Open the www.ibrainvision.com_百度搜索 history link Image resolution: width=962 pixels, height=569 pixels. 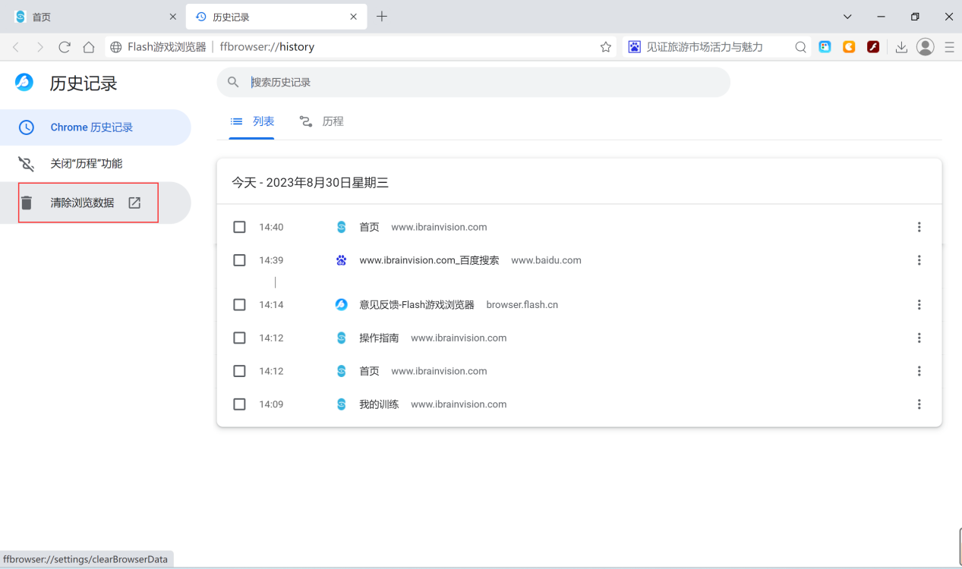tap(429, 260)
